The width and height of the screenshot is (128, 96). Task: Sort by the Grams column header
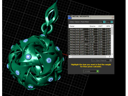(x=93, y=26)
